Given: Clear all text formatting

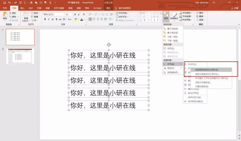Looking at the screenshot, I should click(84, 14).
